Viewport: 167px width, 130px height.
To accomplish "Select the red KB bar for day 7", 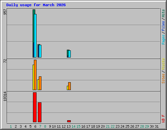I will (39, 112).
